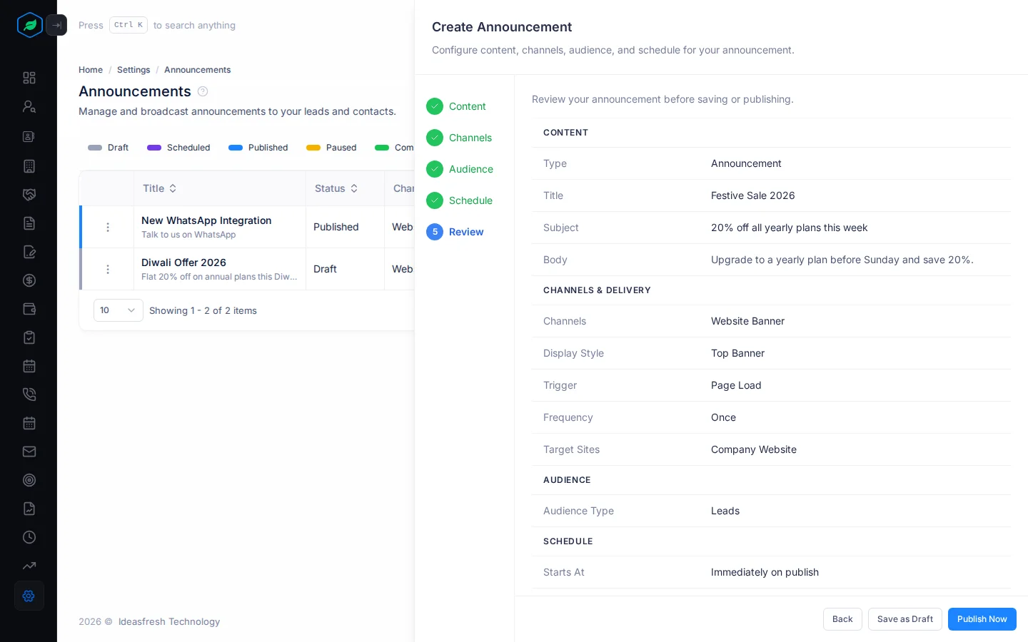Click Save as Draft

coord(905,619)
